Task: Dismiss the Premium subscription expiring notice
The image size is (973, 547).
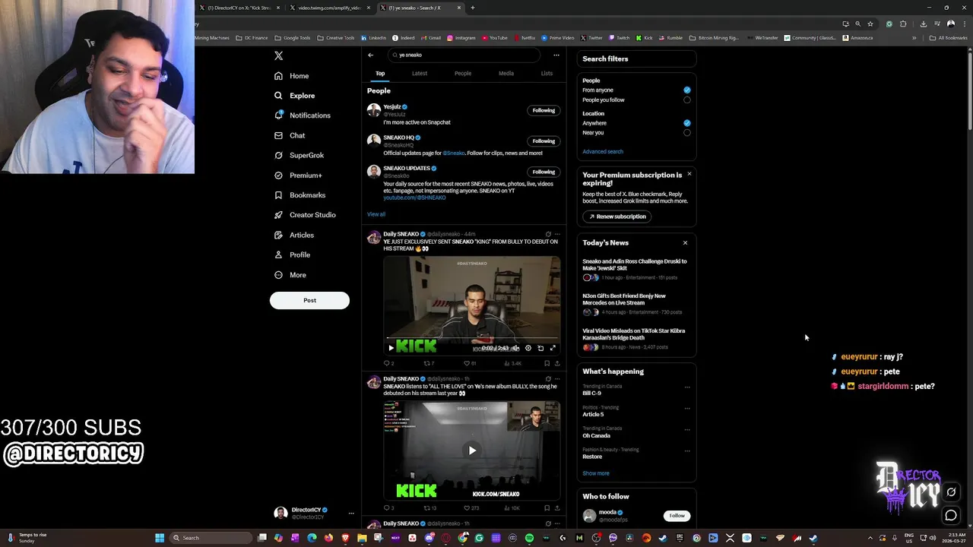Action: pos(689,174)
